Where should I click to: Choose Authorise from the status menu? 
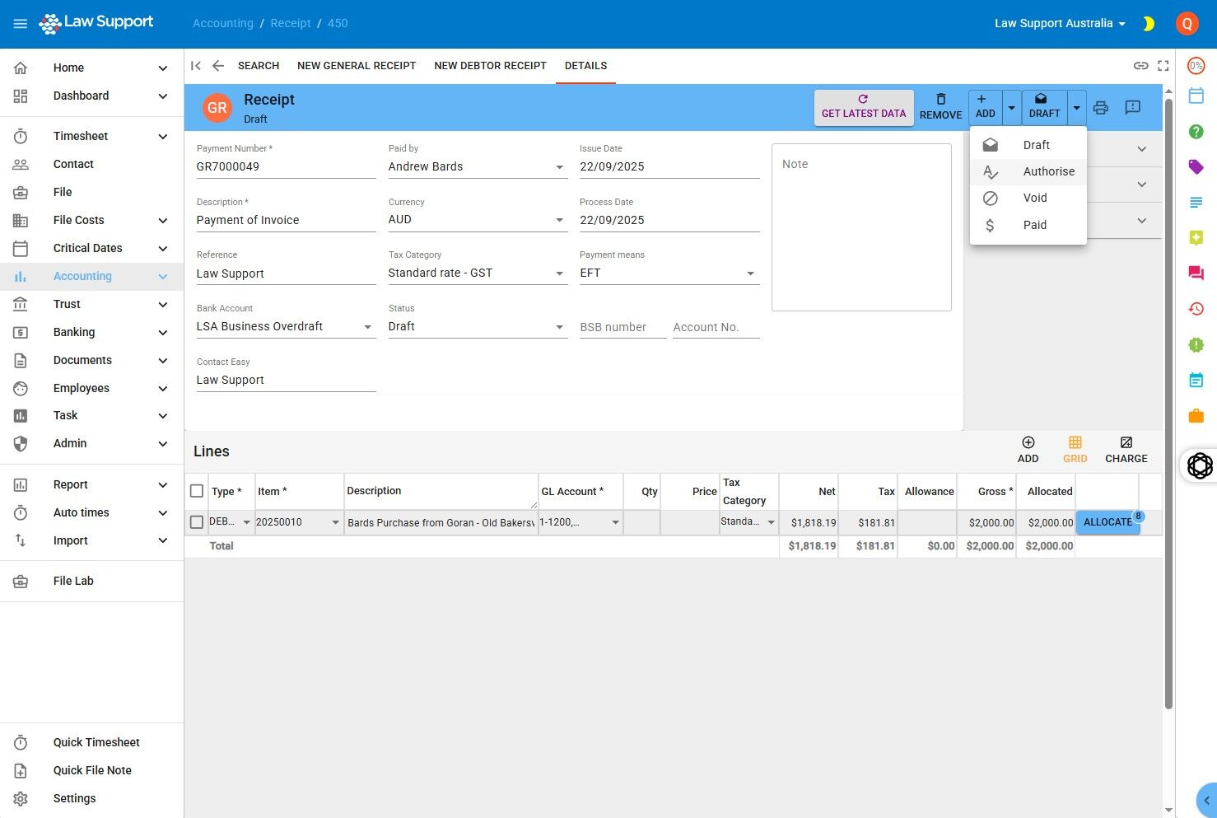(1028, 171)
